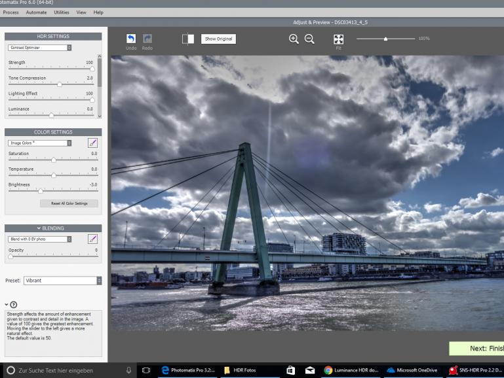Click the Opacity slider handle
Screen dimensions: 504x378
(10, 256)
